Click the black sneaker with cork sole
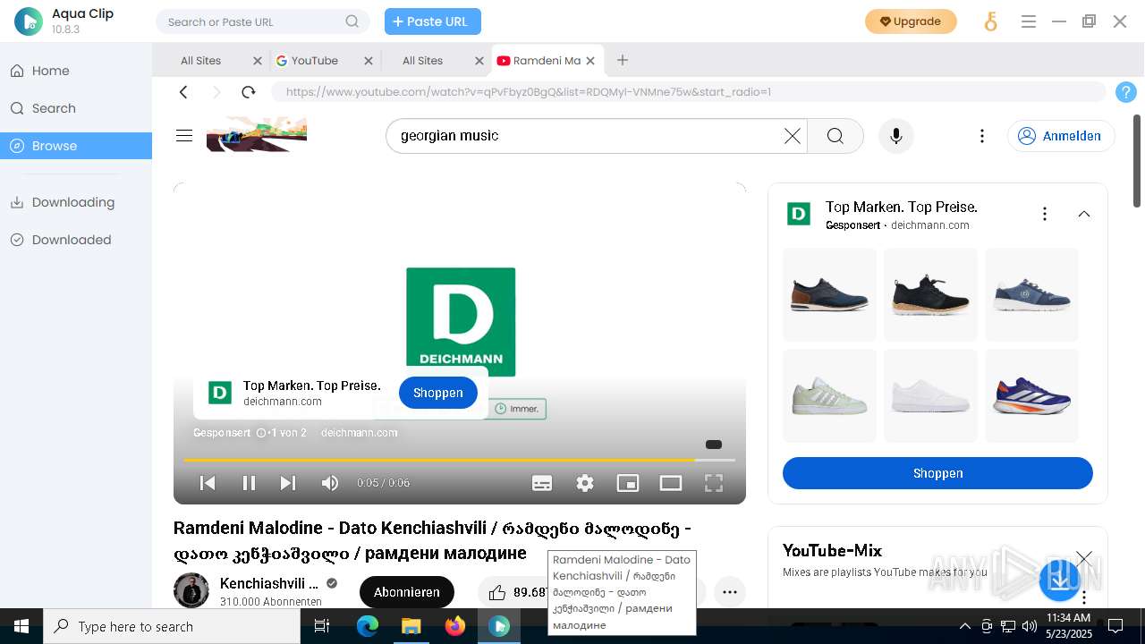The width and height of the screenshot is (1145, 644). [x=930, y=295]
